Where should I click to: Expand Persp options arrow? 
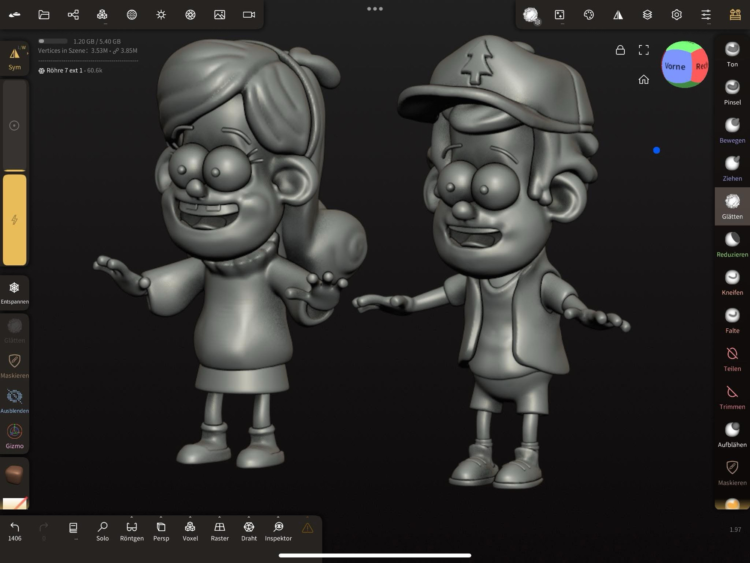(x=161, y=517)
